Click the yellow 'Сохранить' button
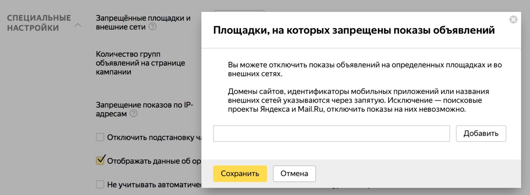The image size is (530, 195). (240, 173)
